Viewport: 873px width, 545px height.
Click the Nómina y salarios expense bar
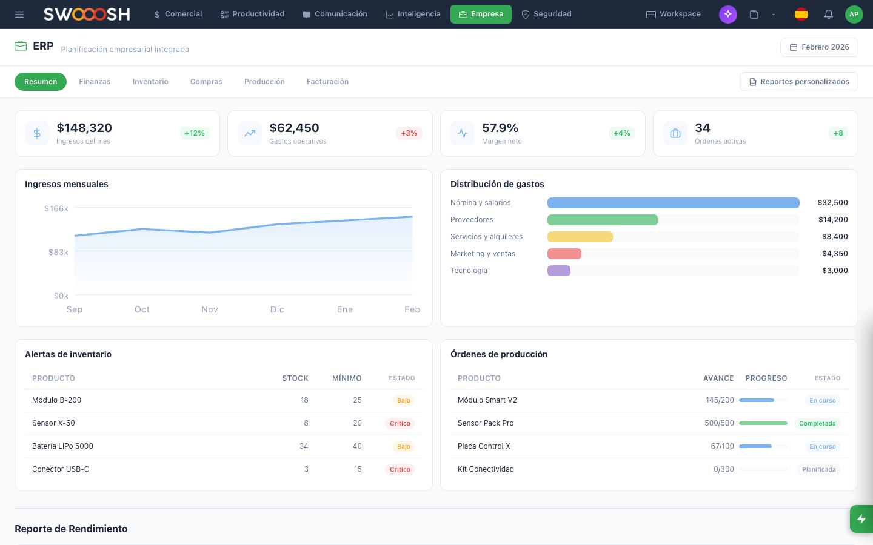(x=673, y=203)
